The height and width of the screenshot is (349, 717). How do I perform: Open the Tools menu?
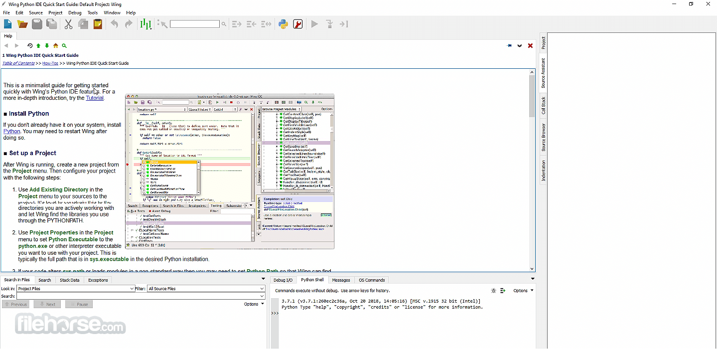[93, 12]
